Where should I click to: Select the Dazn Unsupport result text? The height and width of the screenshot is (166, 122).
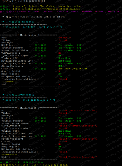(x=65, y=38)
